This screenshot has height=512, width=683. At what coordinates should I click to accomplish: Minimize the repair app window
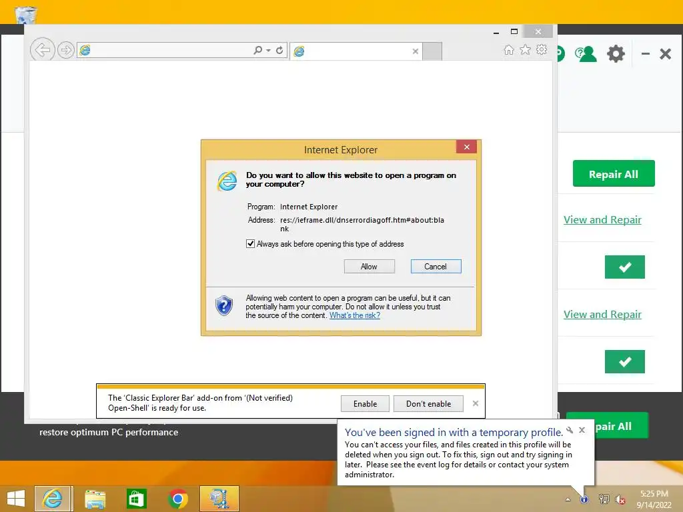coord(646,54)
